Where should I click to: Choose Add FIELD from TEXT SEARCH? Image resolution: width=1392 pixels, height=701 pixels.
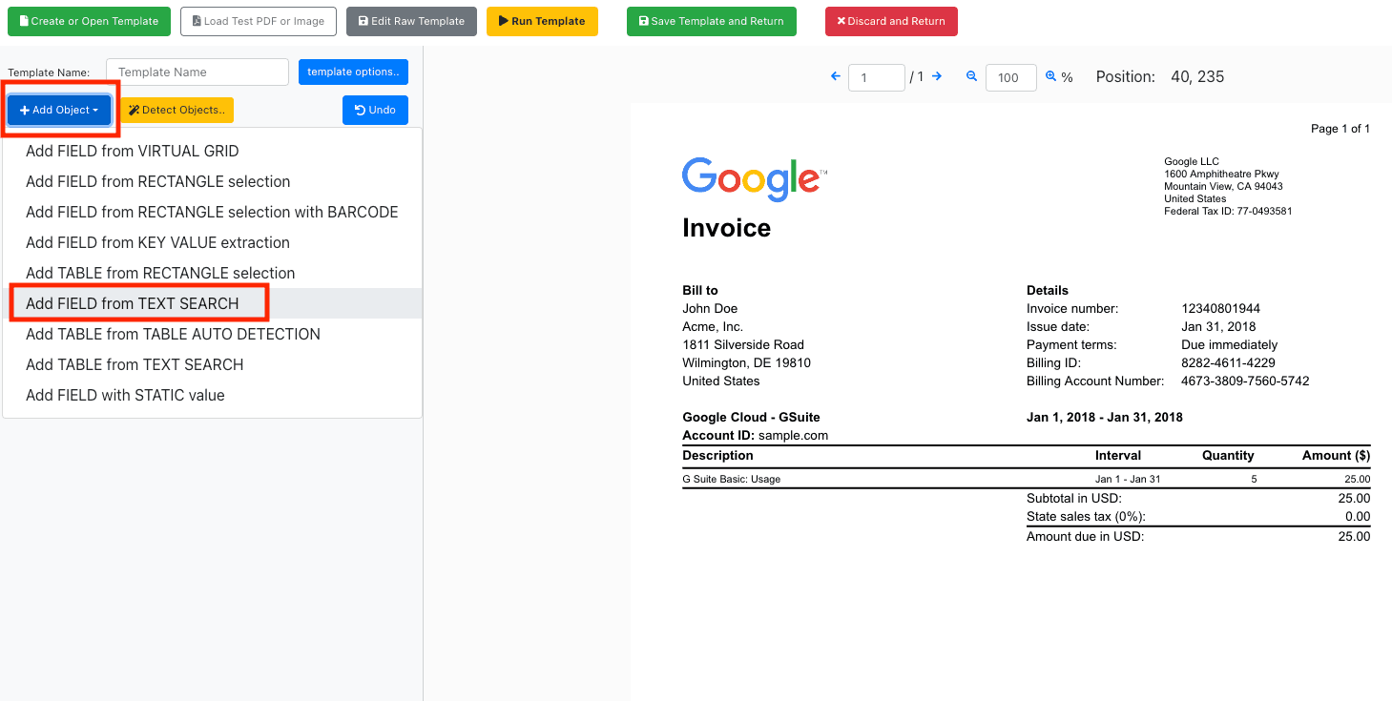tap(133, 303)
